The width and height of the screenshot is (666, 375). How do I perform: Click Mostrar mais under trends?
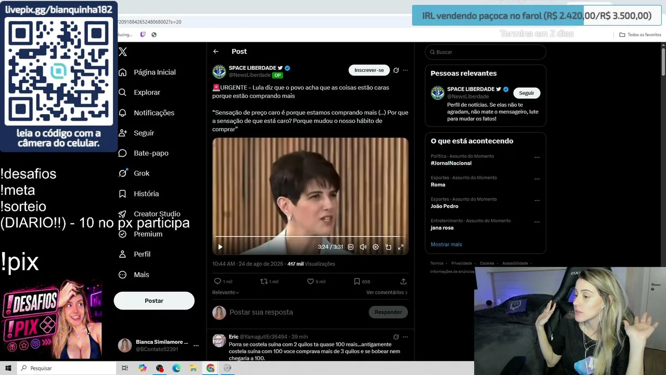pyautogui.click(x=446, y=244)
